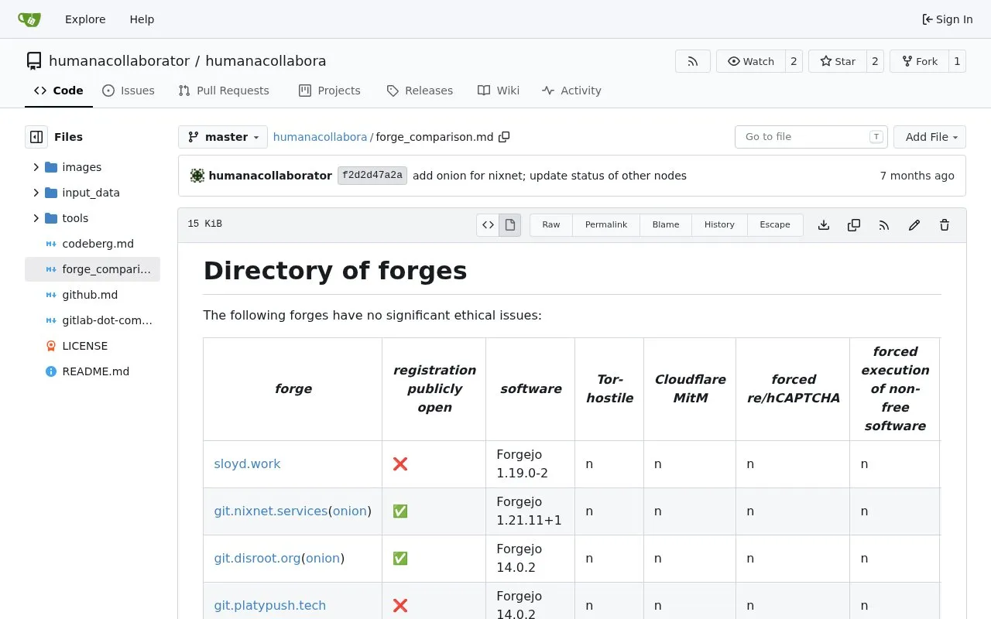This screenshot has width=991, height=619.
Task: Edit the file with pencil icon
Action: [x=914, y=225]
